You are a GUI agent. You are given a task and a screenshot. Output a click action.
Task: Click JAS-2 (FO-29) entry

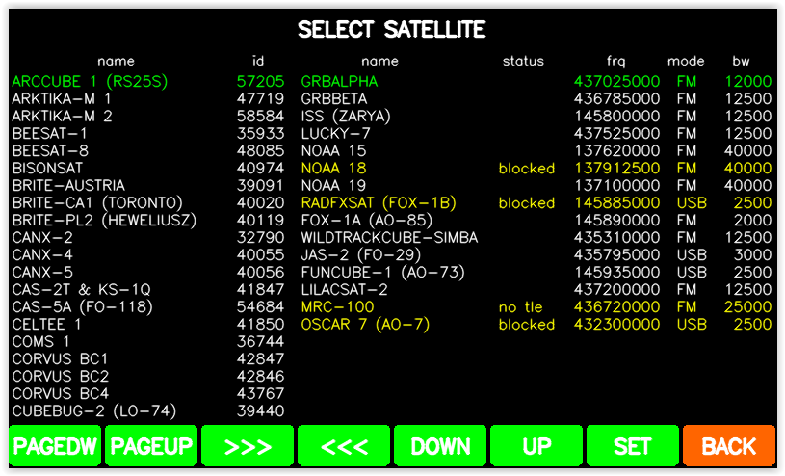[536, 255]
